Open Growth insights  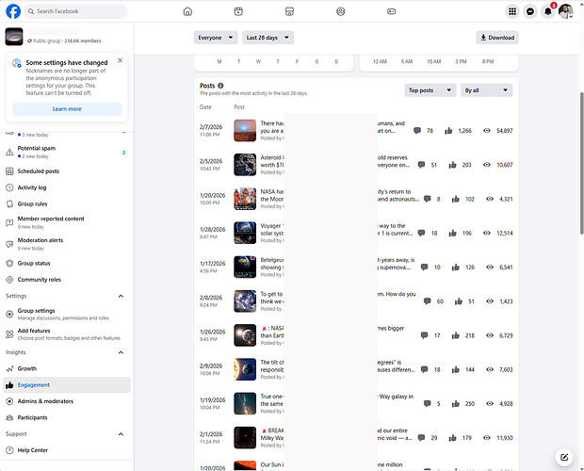pos(67,368)
